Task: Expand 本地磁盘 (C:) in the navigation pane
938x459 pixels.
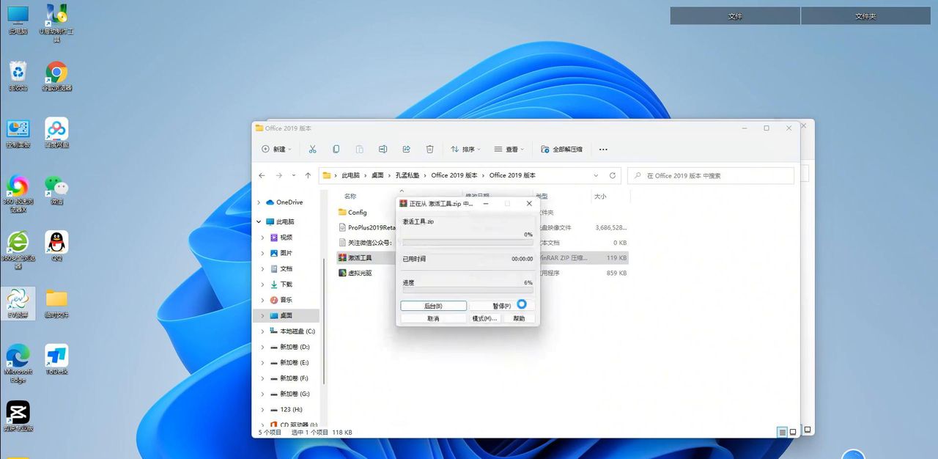Action: 264,331
